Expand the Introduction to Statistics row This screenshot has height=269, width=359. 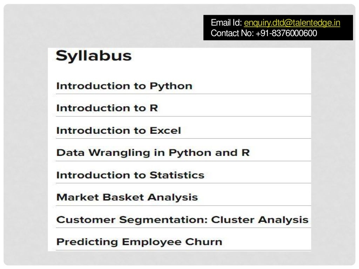[183, 175]
